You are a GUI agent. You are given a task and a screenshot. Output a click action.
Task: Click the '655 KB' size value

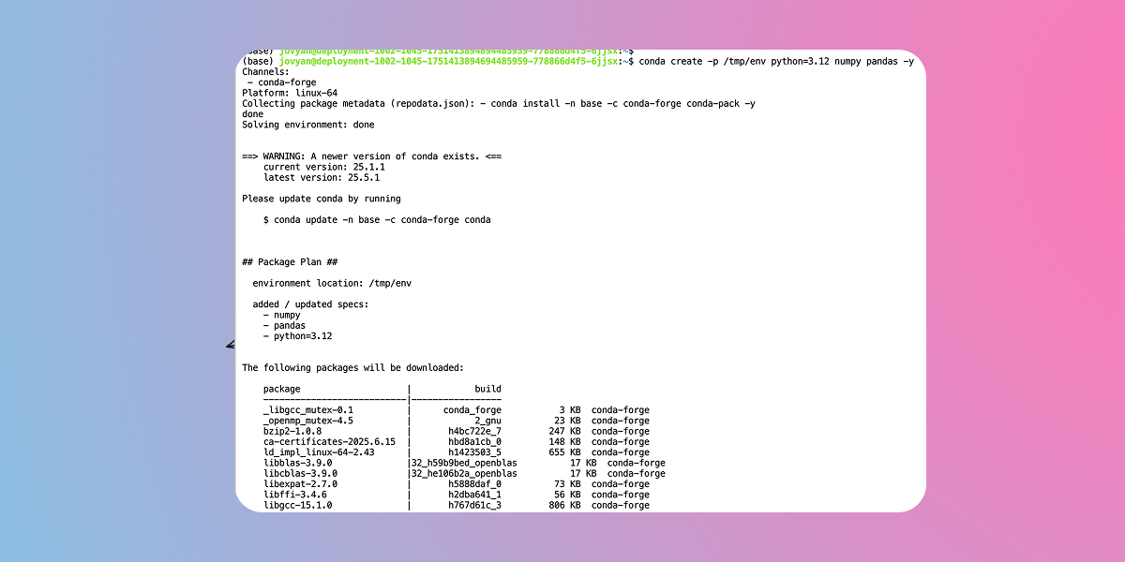[x=565, y=452]
